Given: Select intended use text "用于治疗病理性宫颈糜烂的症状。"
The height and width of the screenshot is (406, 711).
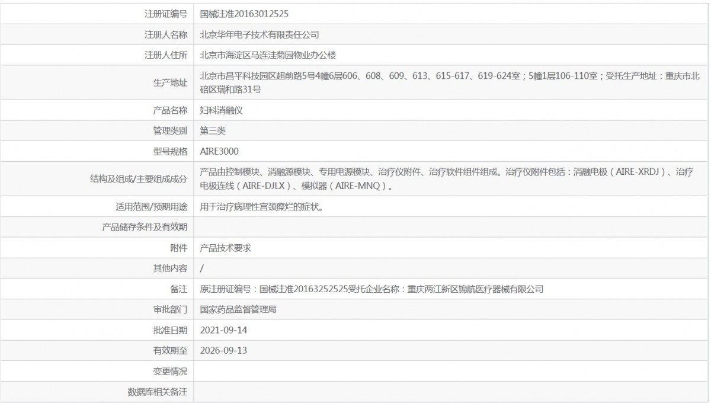Looking at the screenshot, I should [x=262, y=207].
